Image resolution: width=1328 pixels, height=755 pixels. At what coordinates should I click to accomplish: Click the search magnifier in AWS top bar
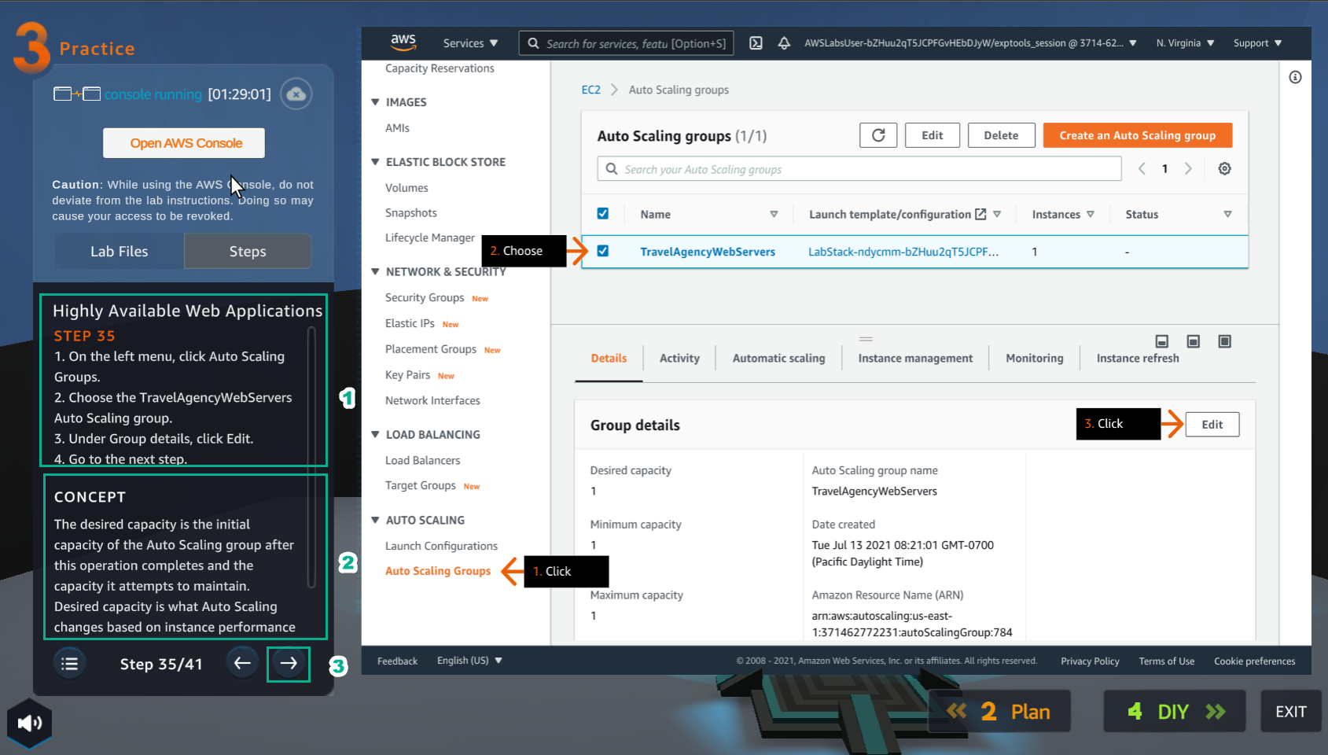coord(533,43)
